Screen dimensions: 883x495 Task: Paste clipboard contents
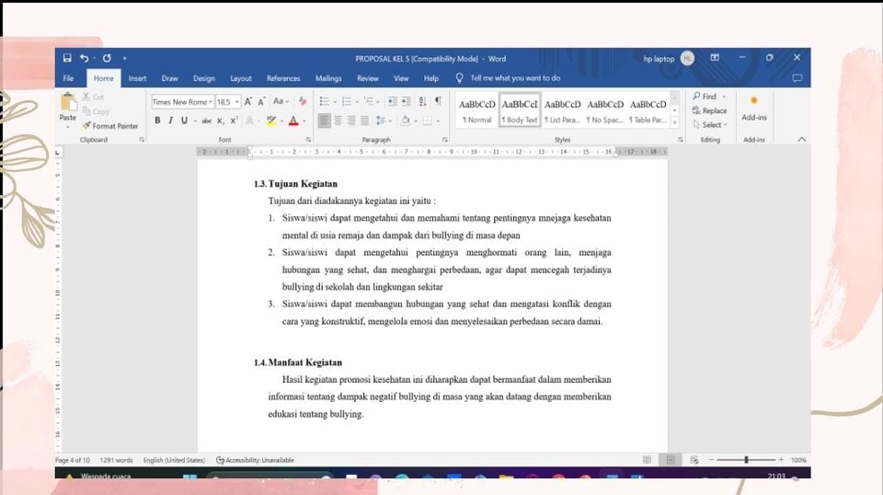[67, 109]
